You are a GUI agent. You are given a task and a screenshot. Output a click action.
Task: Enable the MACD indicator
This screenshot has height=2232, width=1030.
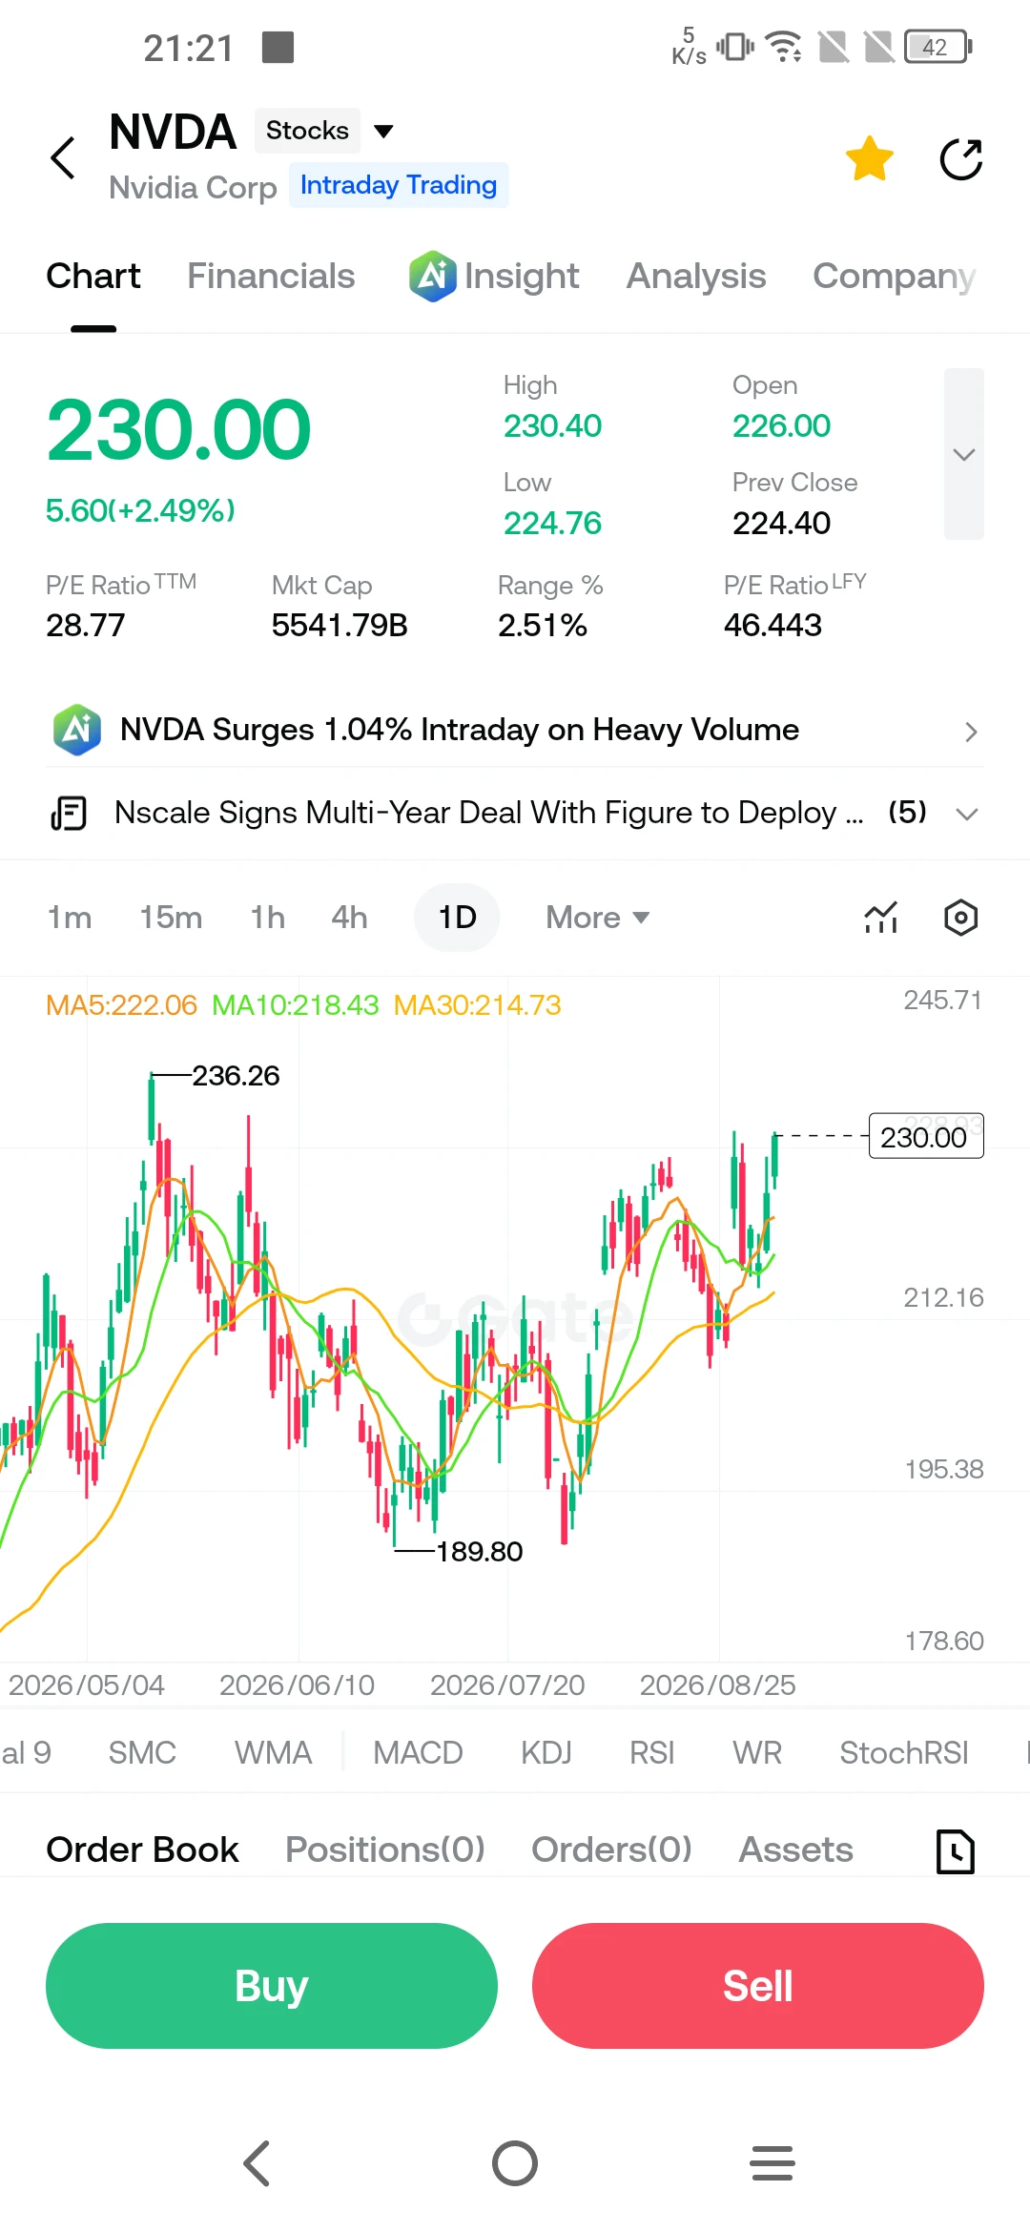tap(418, 1752)
